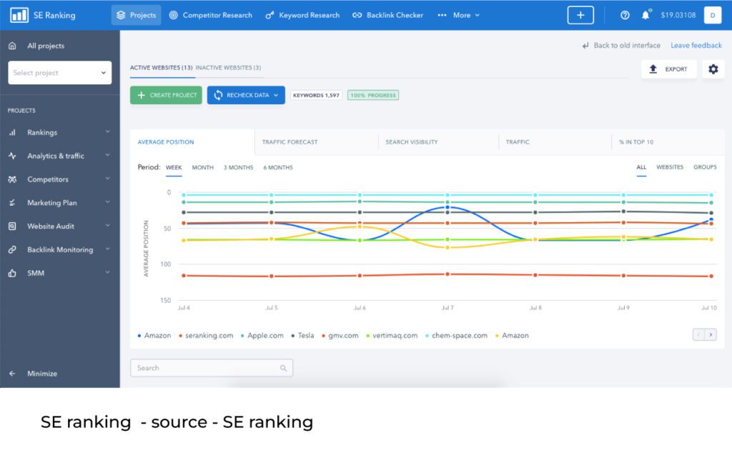Click the 100% Progress indicator
Screen dimensions: 732x453
pyautogui.click(x=373, y=95)
